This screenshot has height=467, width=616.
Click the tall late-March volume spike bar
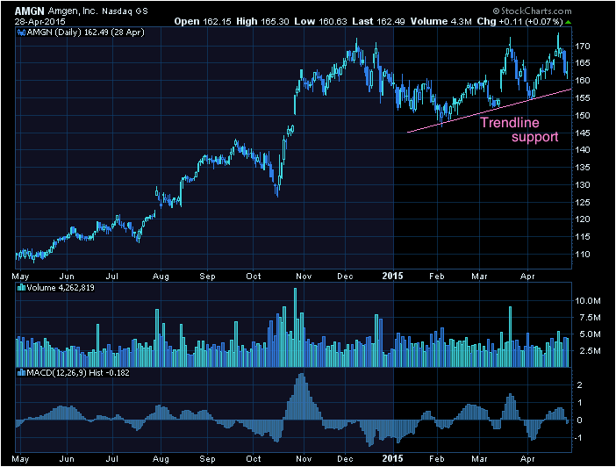click(x=511, y=336)
